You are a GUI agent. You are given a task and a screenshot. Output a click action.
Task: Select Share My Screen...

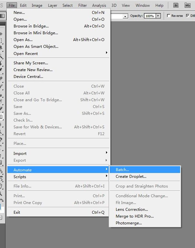[x=58, y=63]
